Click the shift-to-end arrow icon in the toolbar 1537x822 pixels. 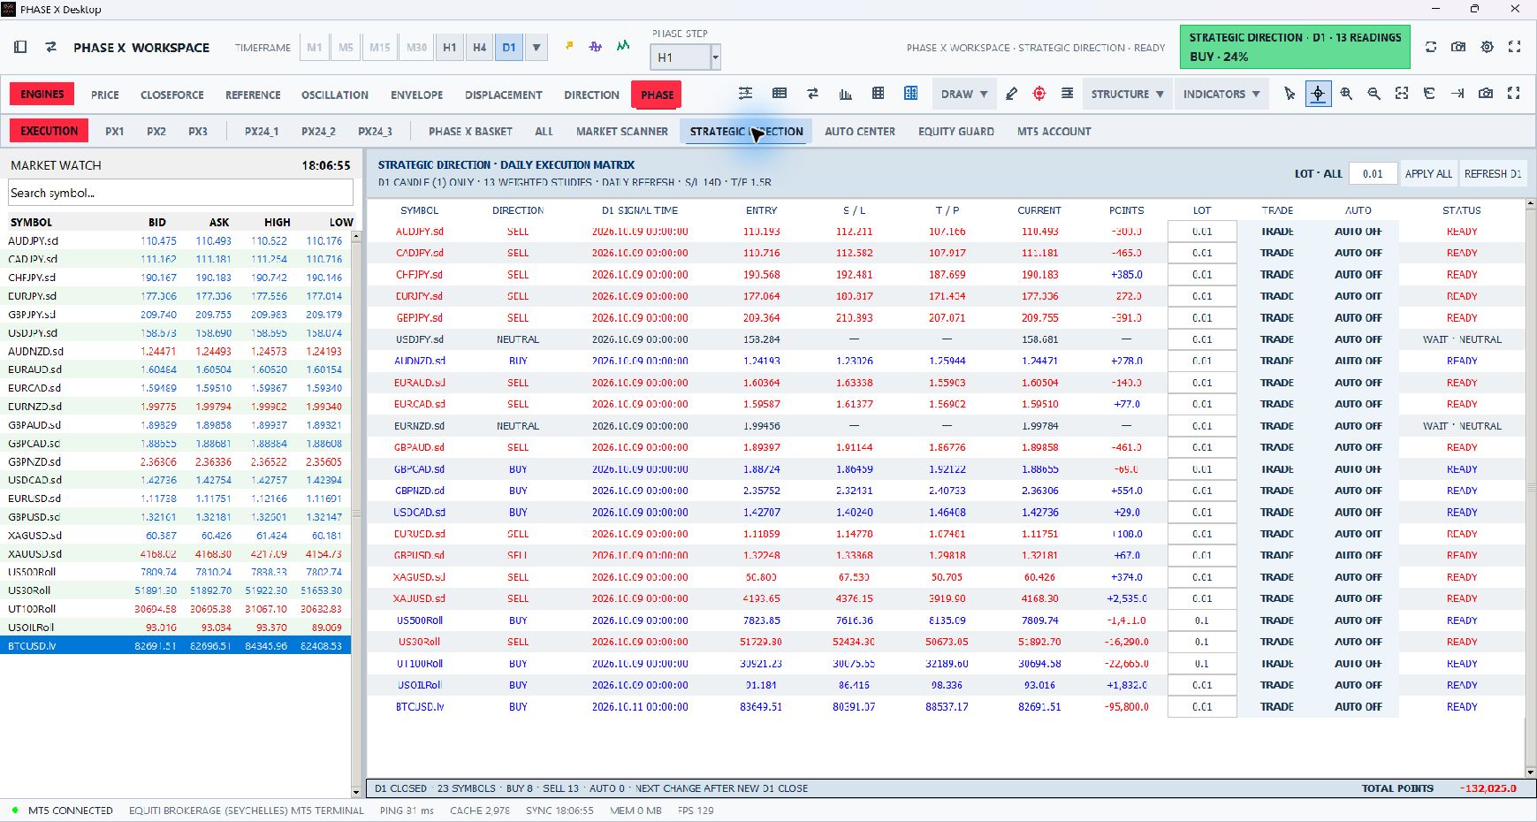coord(1457,94)
